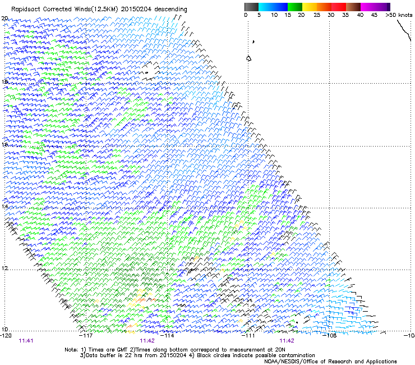This screenshot has width=415, height=365.
Task: Pick the red 30-35 knots legend swatch
Action: (339, 7)
